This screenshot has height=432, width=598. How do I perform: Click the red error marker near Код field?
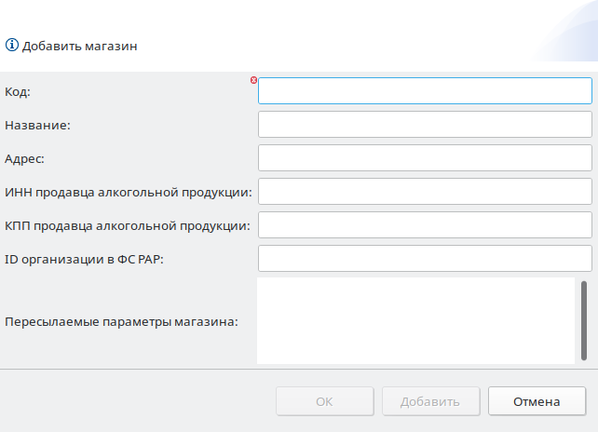[253, 80]
